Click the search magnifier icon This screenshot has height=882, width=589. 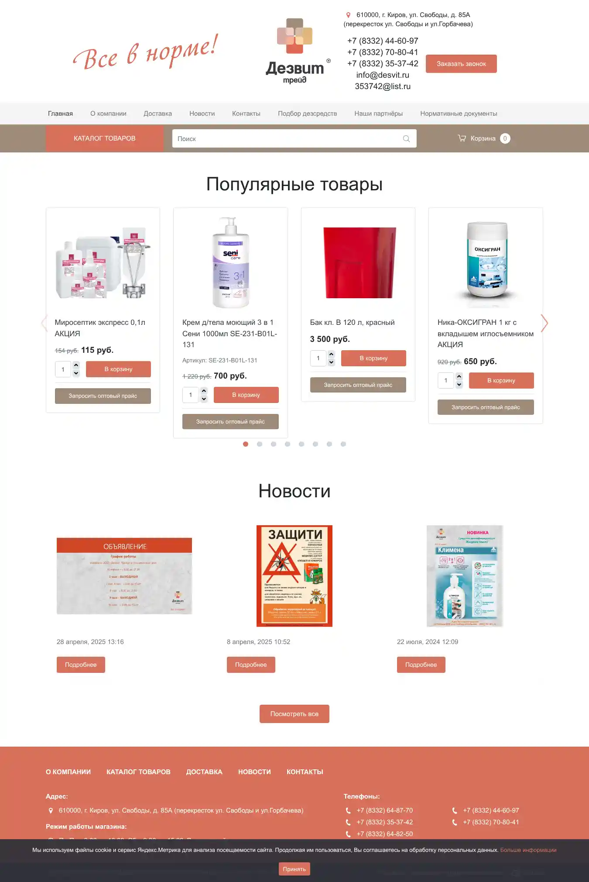[406, 139]
